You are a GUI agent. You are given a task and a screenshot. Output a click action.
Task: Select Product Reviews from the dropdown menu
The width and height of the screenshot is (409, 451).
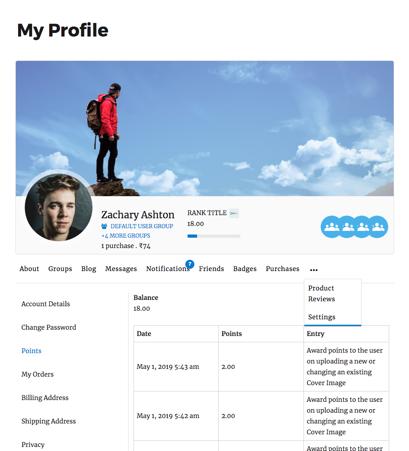pyautogui.click(x=321, y=294)
